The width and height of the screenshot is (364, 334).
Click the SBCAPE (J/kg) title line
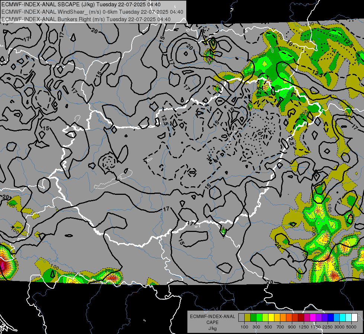coord(81,4)
